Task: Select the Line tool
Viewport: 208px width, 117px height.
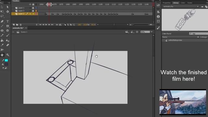Action: click(2, 26)
